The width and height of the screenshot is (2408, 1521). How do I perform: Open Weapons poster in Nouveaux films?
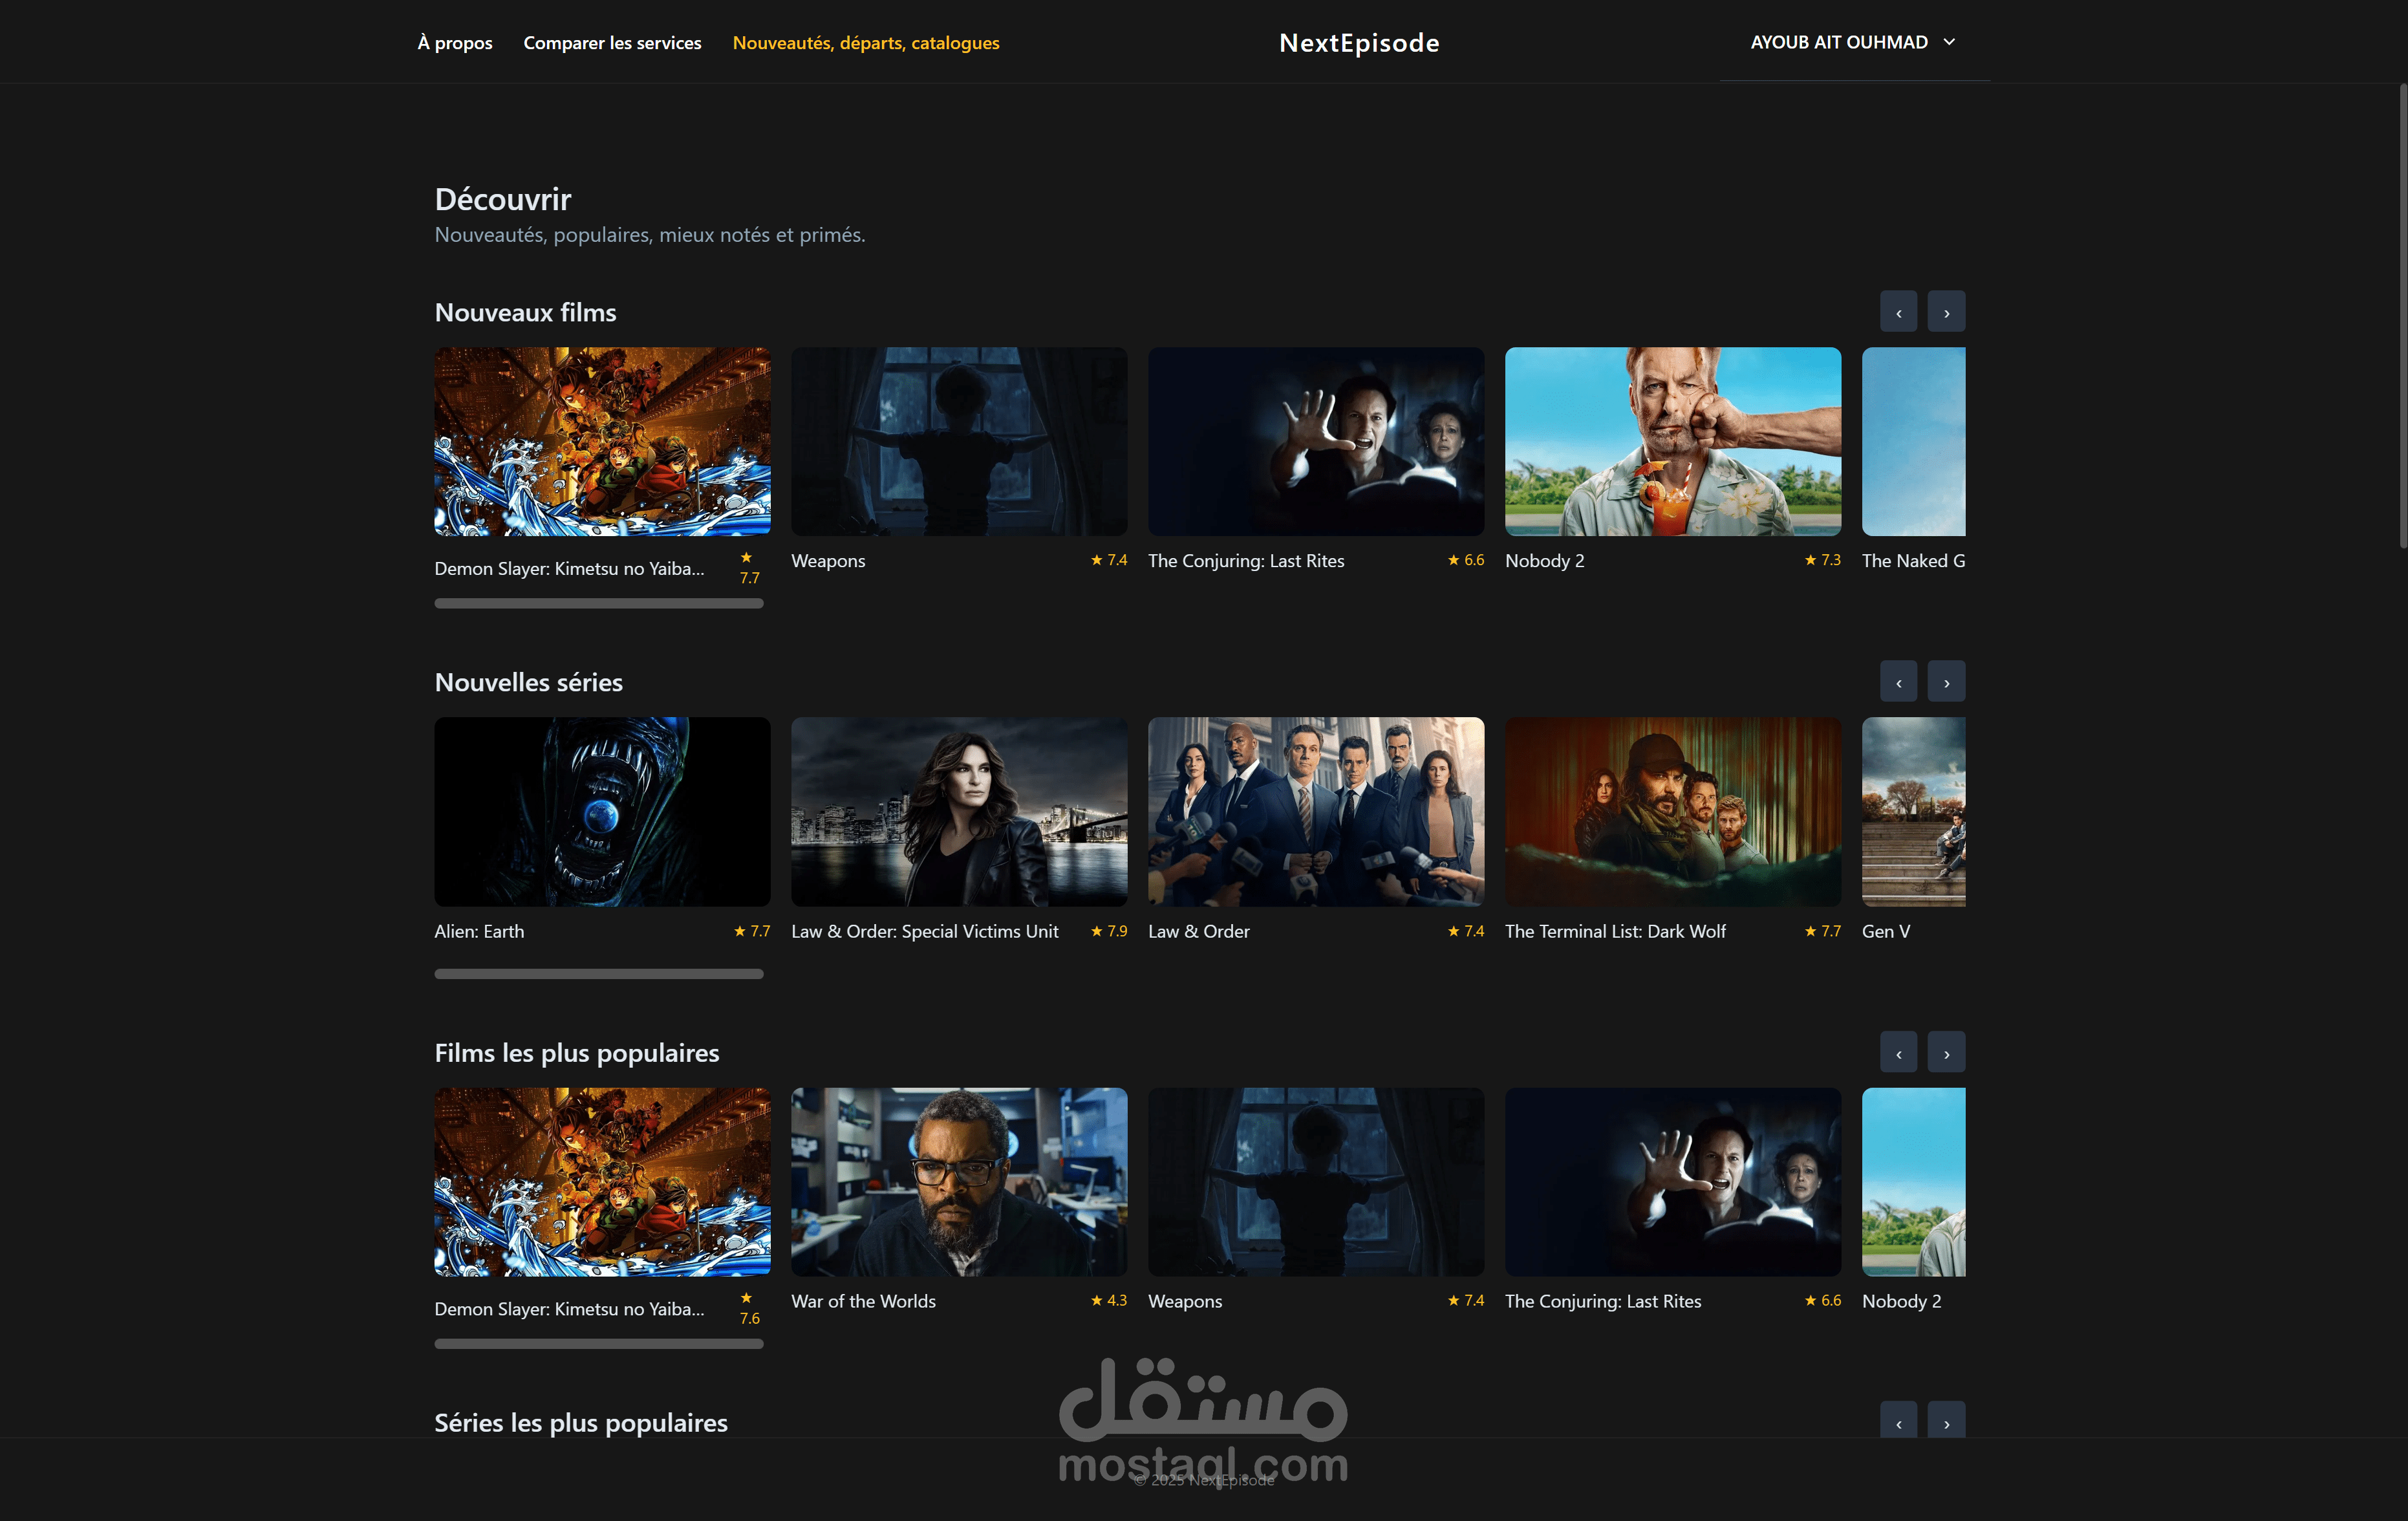(x=959, y=441)
